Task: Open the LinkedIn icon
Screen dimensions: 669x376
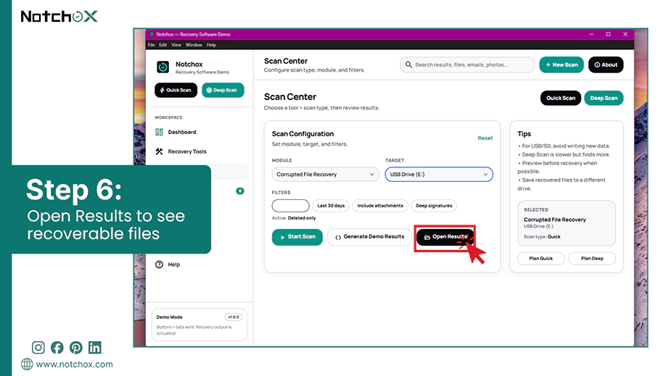Action: (95, 348)
